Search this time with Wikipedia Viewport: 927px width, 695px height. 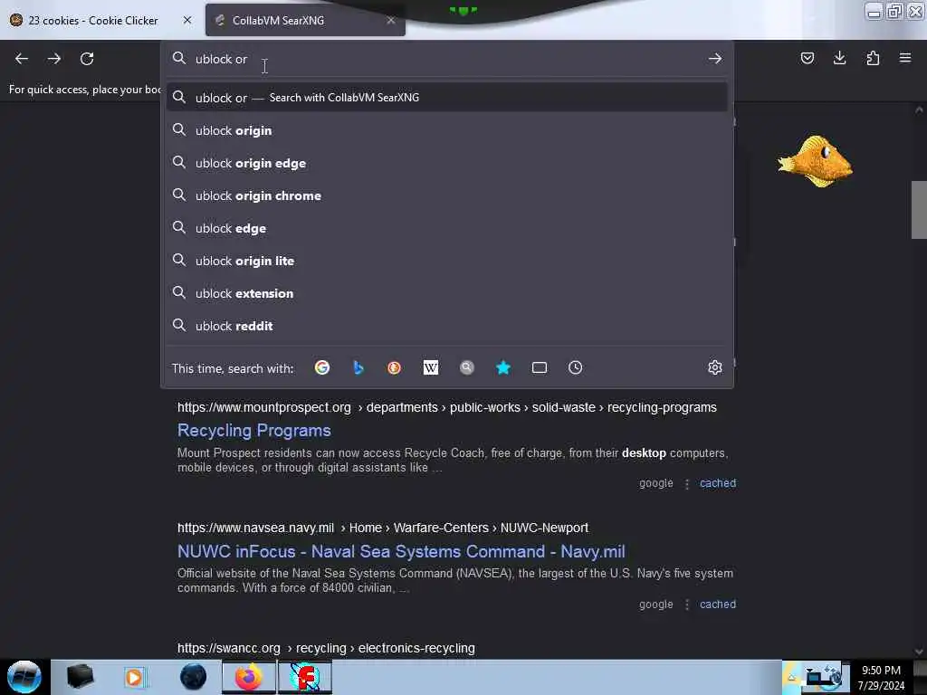pos(430,367)
